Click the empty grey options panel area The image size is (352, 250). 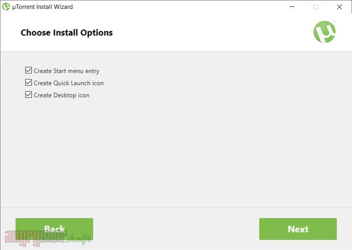pos(182,154)
